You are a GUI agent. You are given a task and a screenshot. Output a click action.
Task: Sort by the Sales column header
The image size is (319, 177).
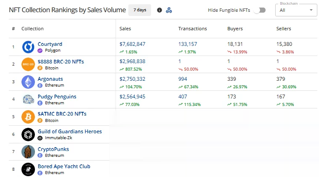[x=125, y=29]
